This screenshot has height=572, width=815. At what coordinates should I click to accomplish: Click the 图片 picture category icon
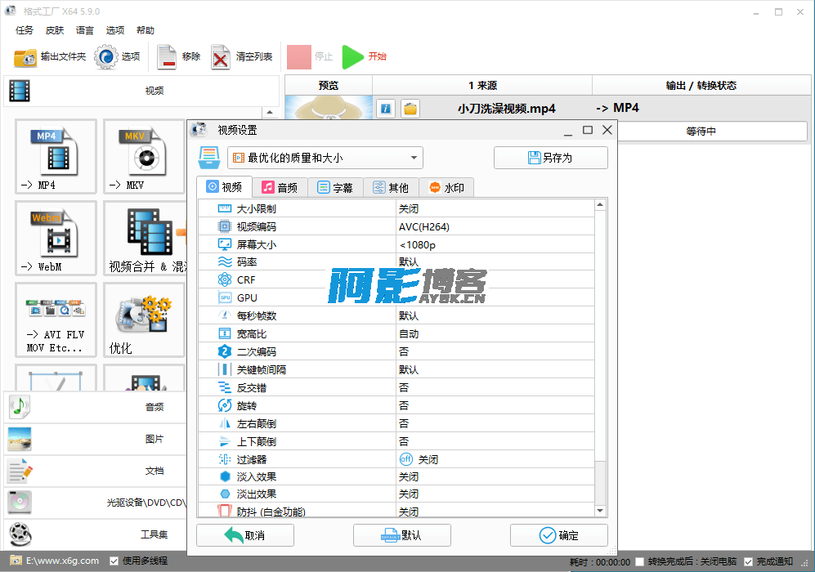20,439
